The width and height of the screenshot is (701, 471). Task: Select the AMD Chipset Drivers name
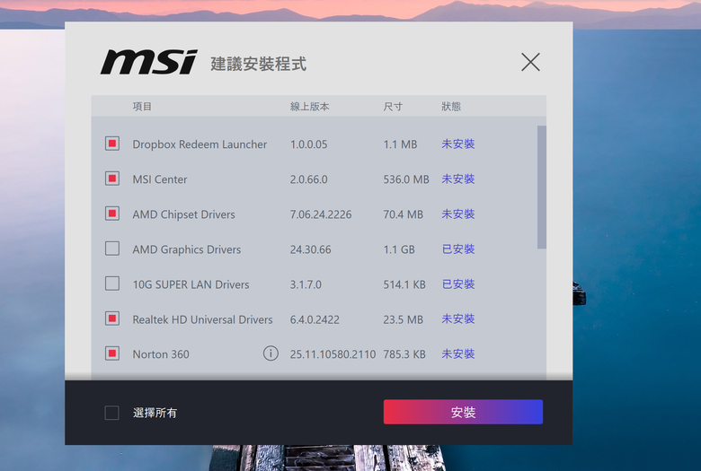coord(183,214)
